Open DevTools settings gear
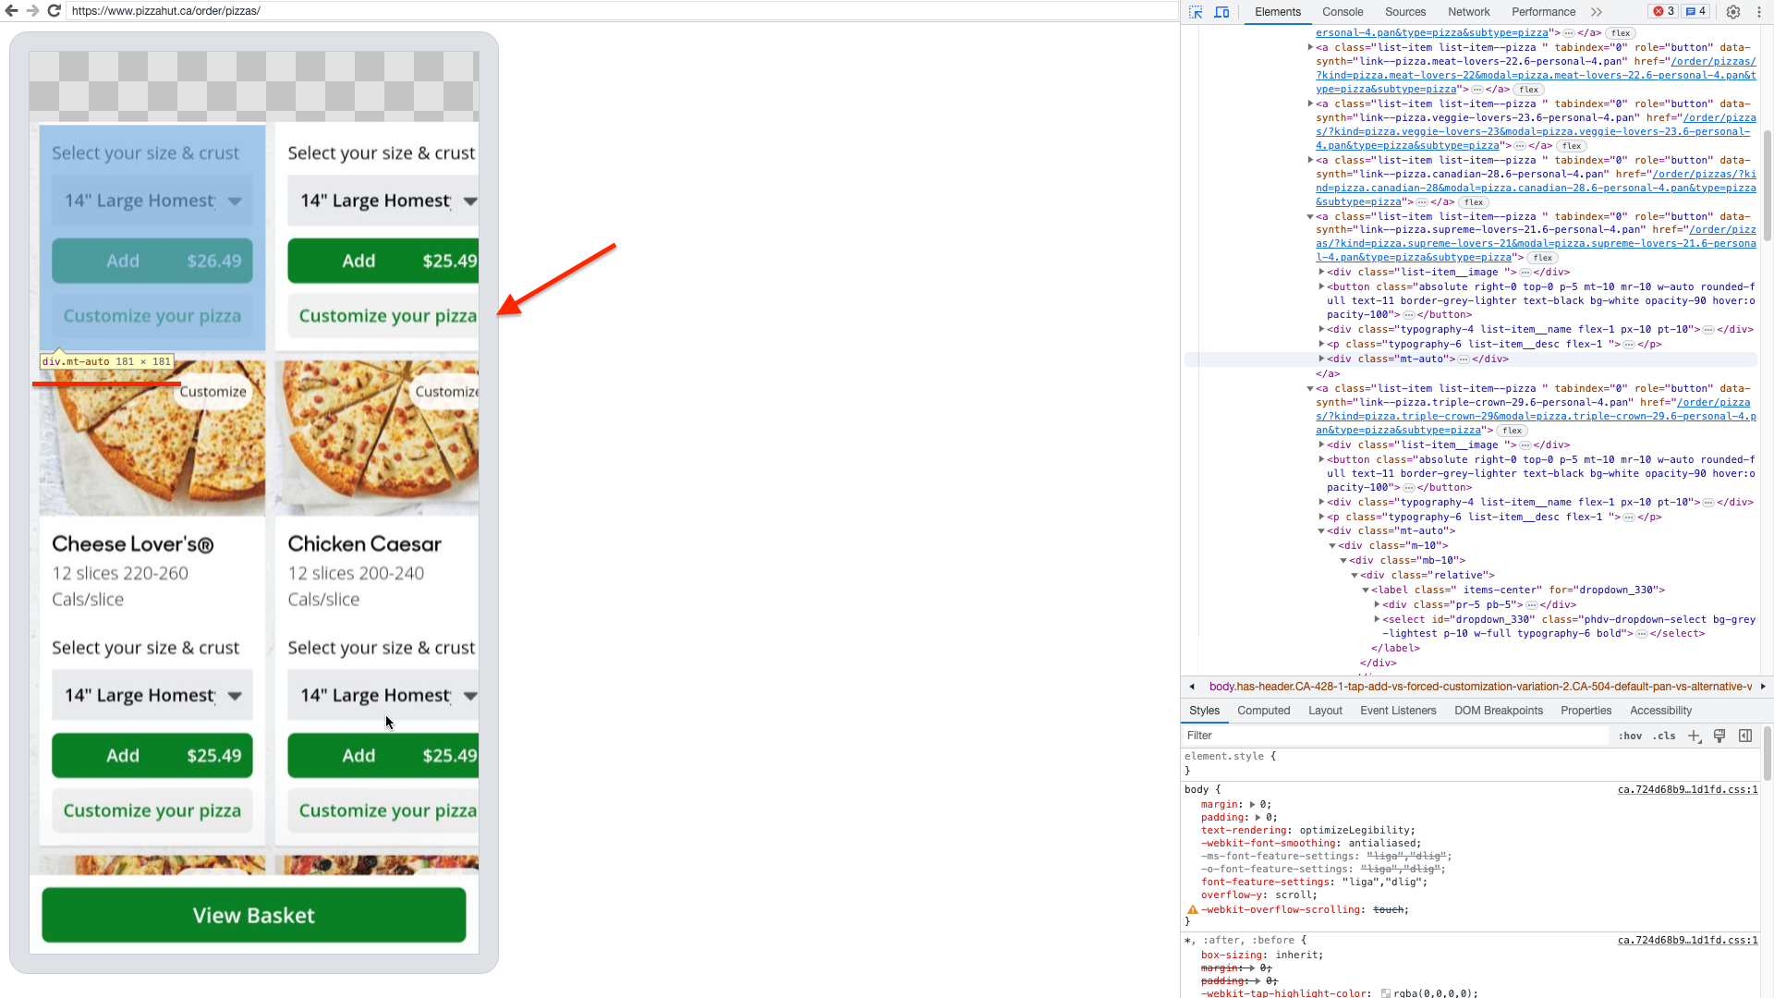The height and width of the screenshot is (998, 1774). point(1733,12)
